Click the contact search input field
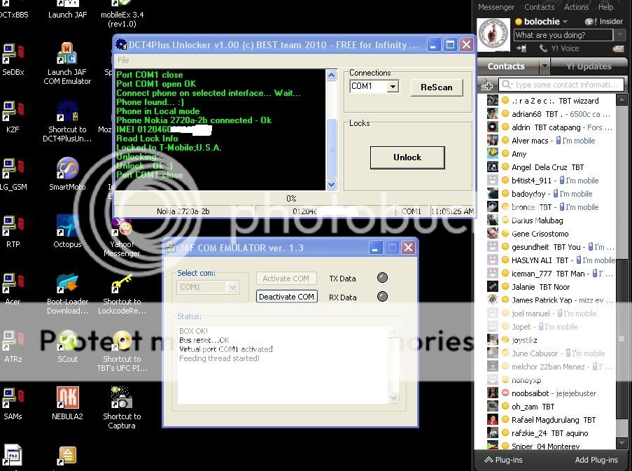The width and height of the screenshot is (632, 471). (x=568, y=85)
